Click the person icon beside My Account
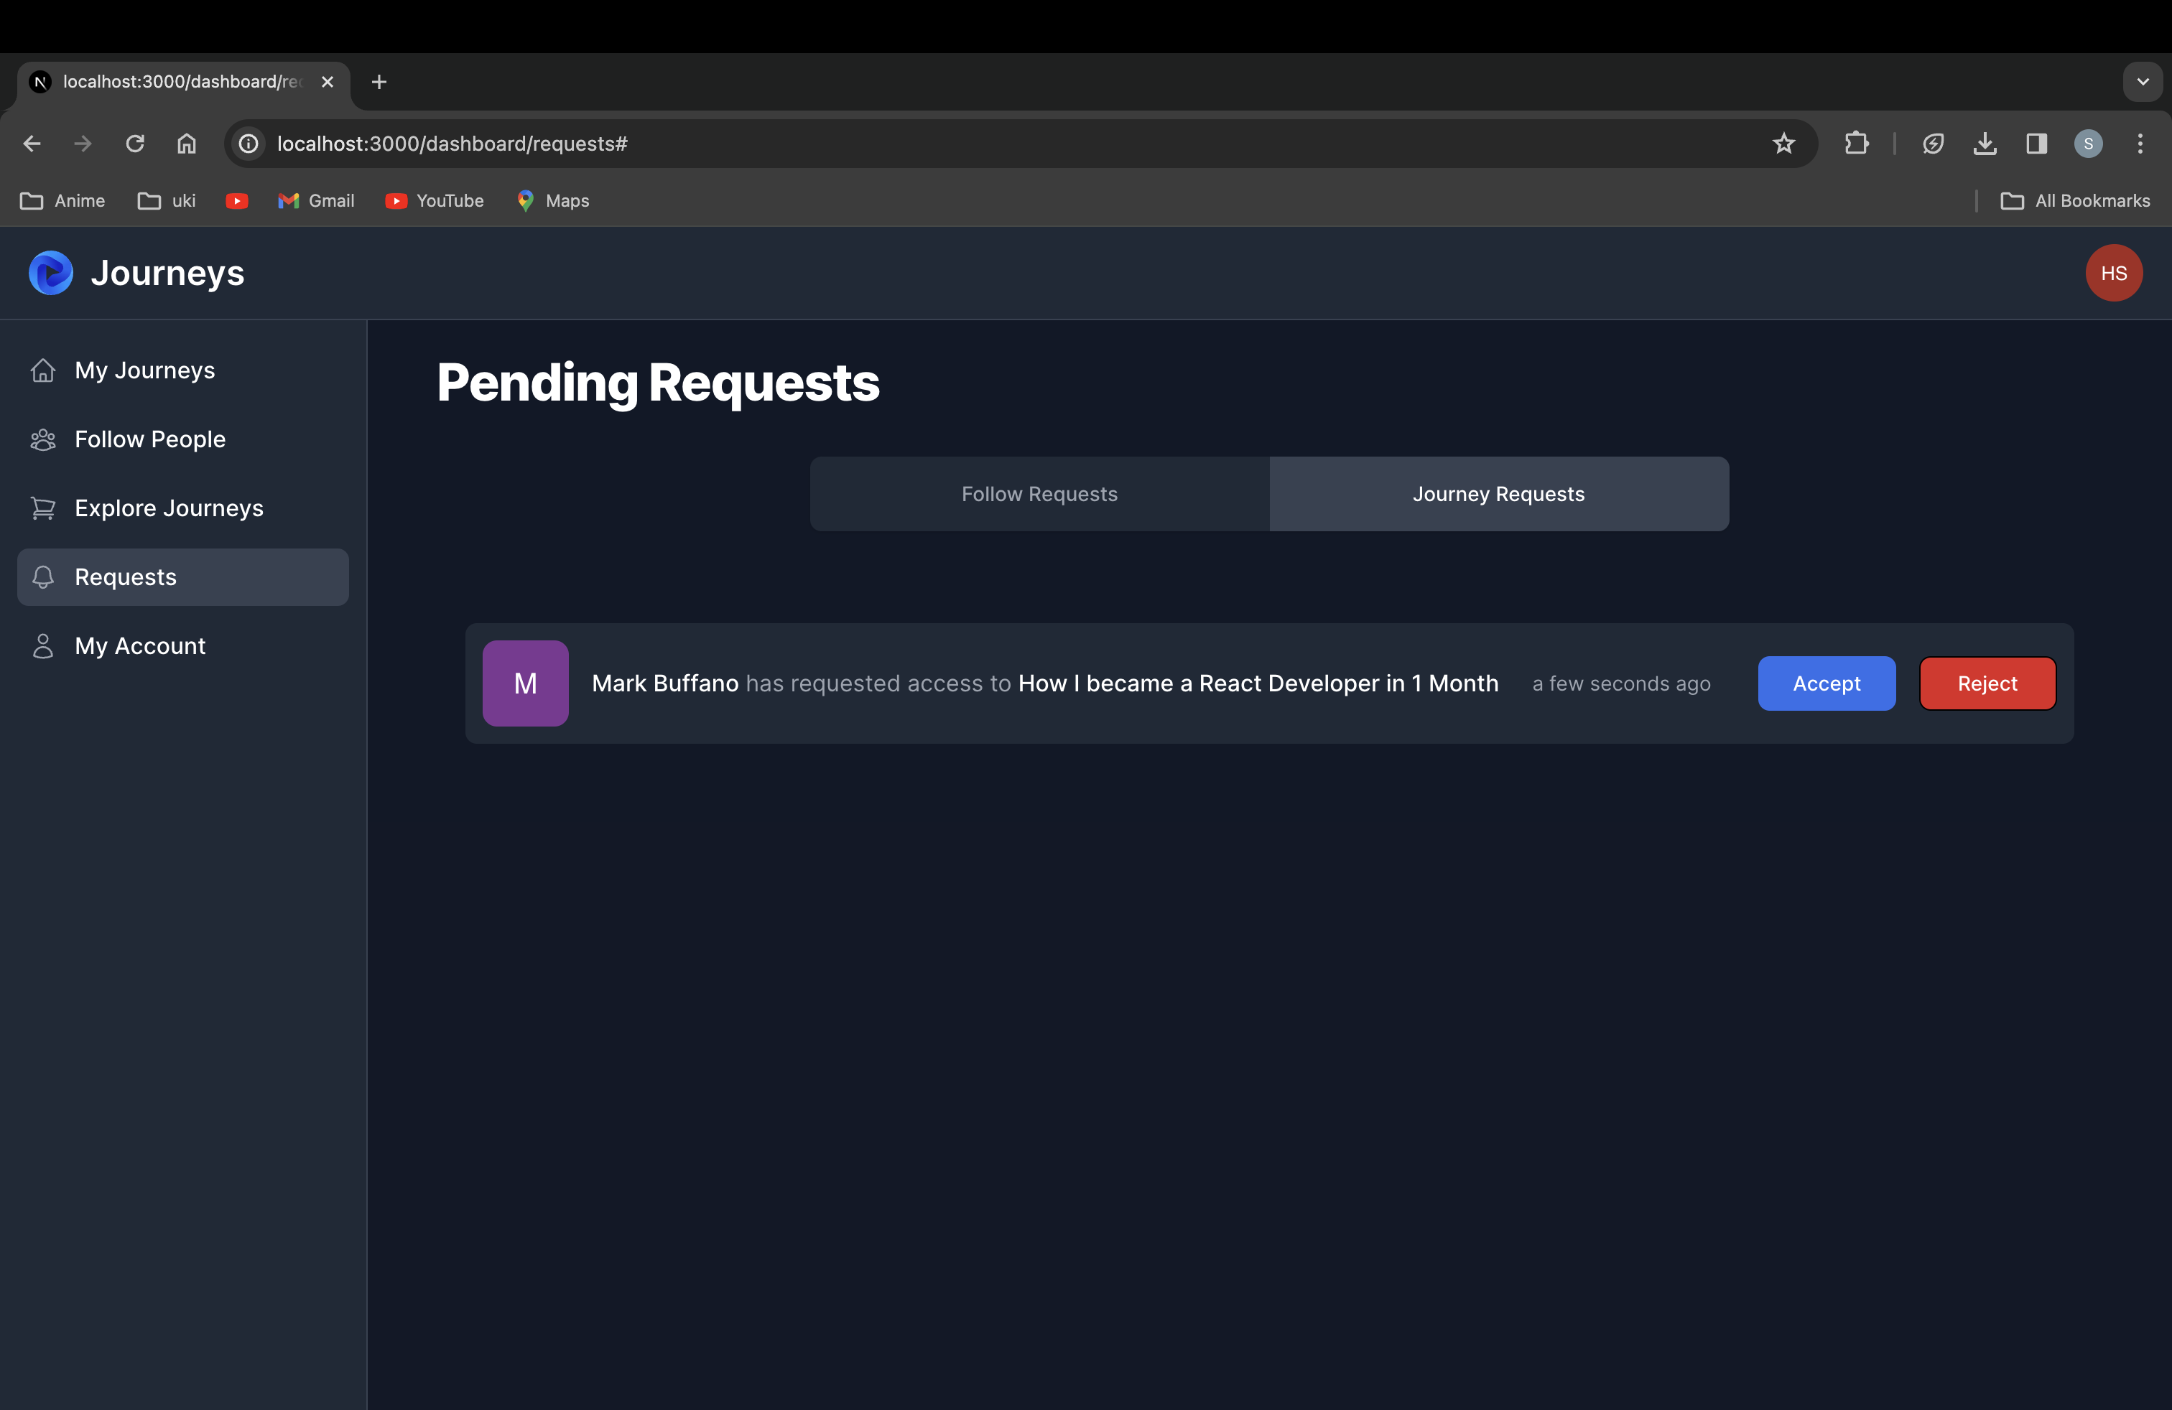 [x=43, y=645]
